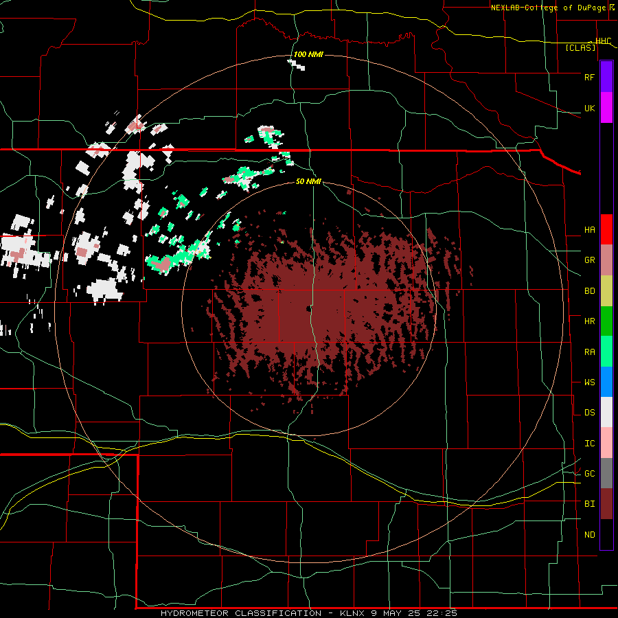The height and width of the screenshot is (618, 618).
Task: Click the HHC product label
Action: [x=603, y=41]
